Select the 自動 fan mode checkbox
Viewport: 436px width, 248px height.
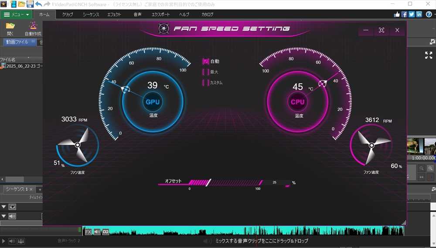point(206,62)
